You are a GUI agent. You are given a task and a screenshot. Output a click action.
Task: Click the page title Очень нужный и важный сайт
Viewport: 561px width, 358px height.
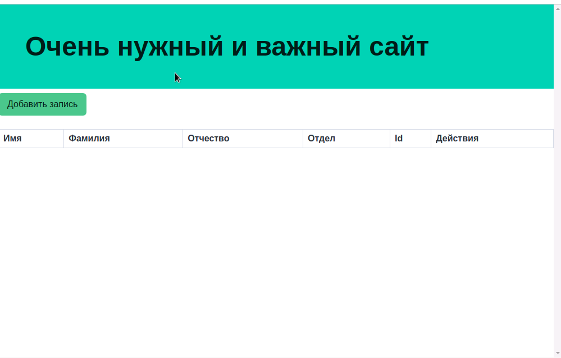pyautogui.click(x=226, y=47)
